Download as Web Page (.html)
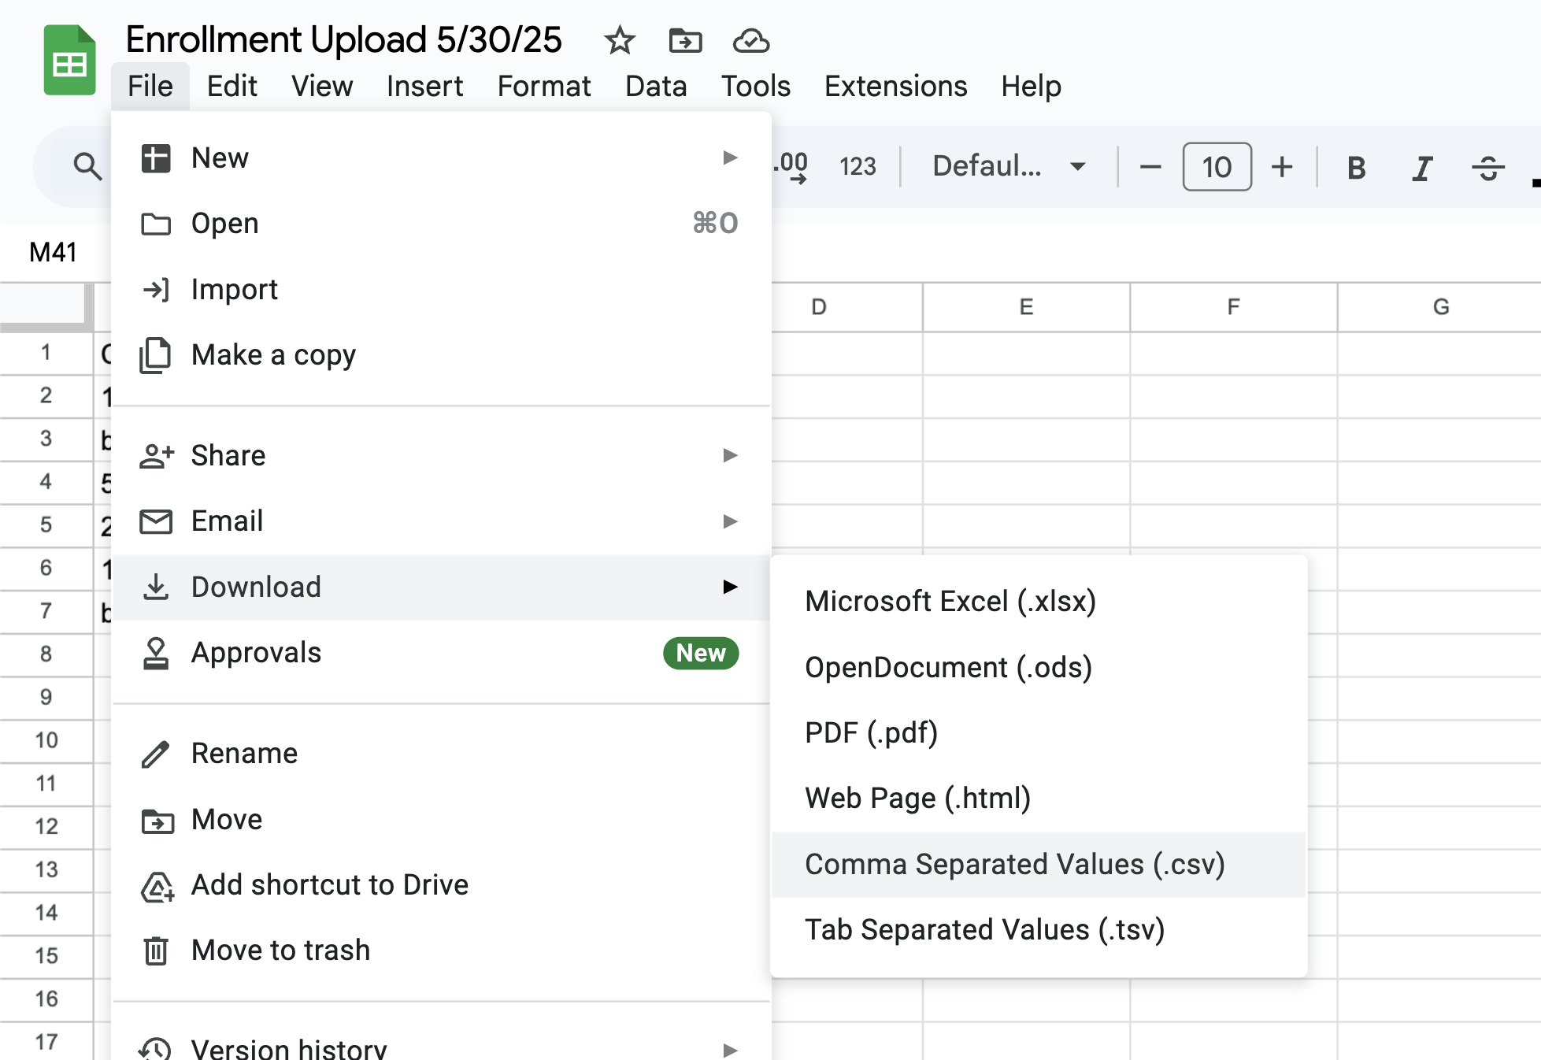 1039,799
